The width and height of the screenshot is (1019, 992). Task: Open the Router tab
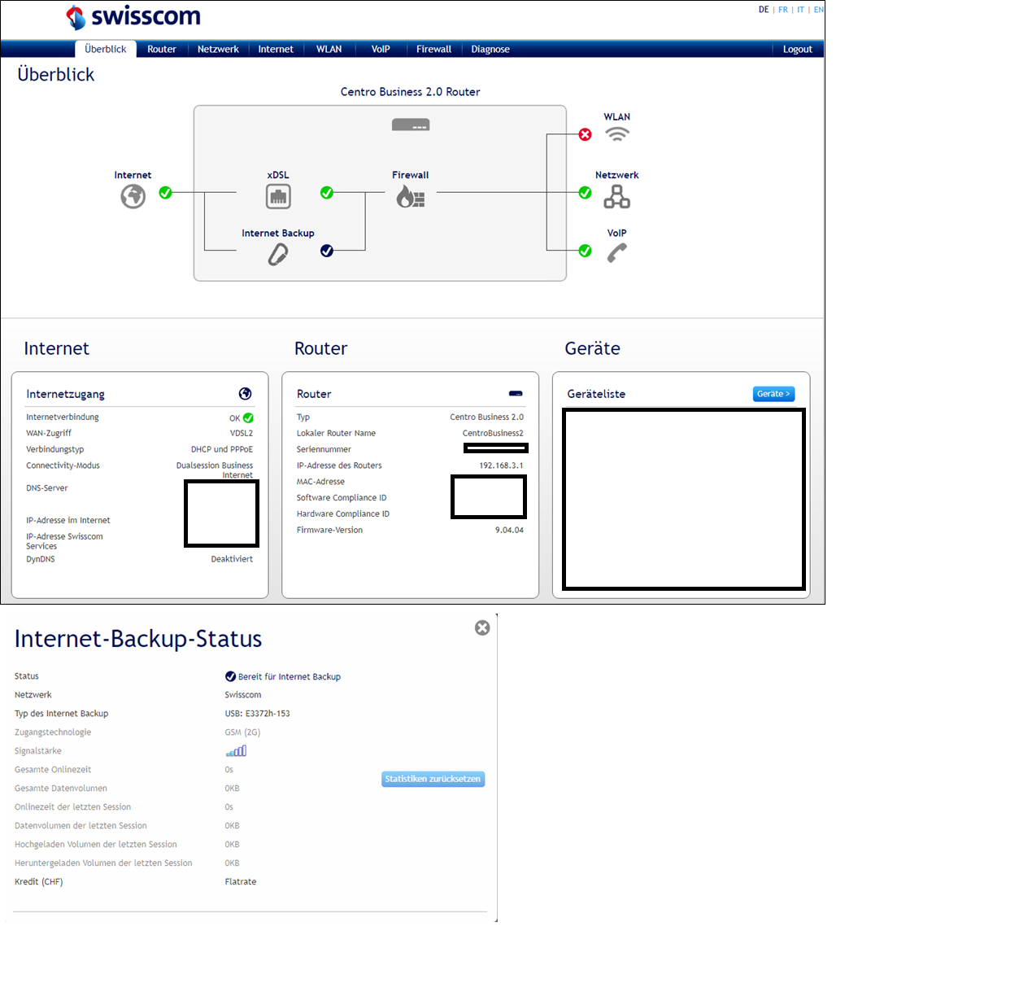coord(162,49)
